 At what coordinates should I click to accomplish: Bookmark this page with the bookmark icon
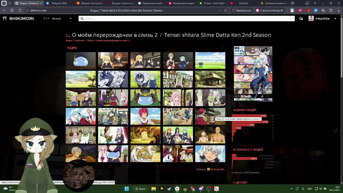click(x=226, y=10)
